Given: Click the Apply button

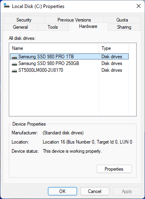Looking at the screenshot, I should pos(127,191).
